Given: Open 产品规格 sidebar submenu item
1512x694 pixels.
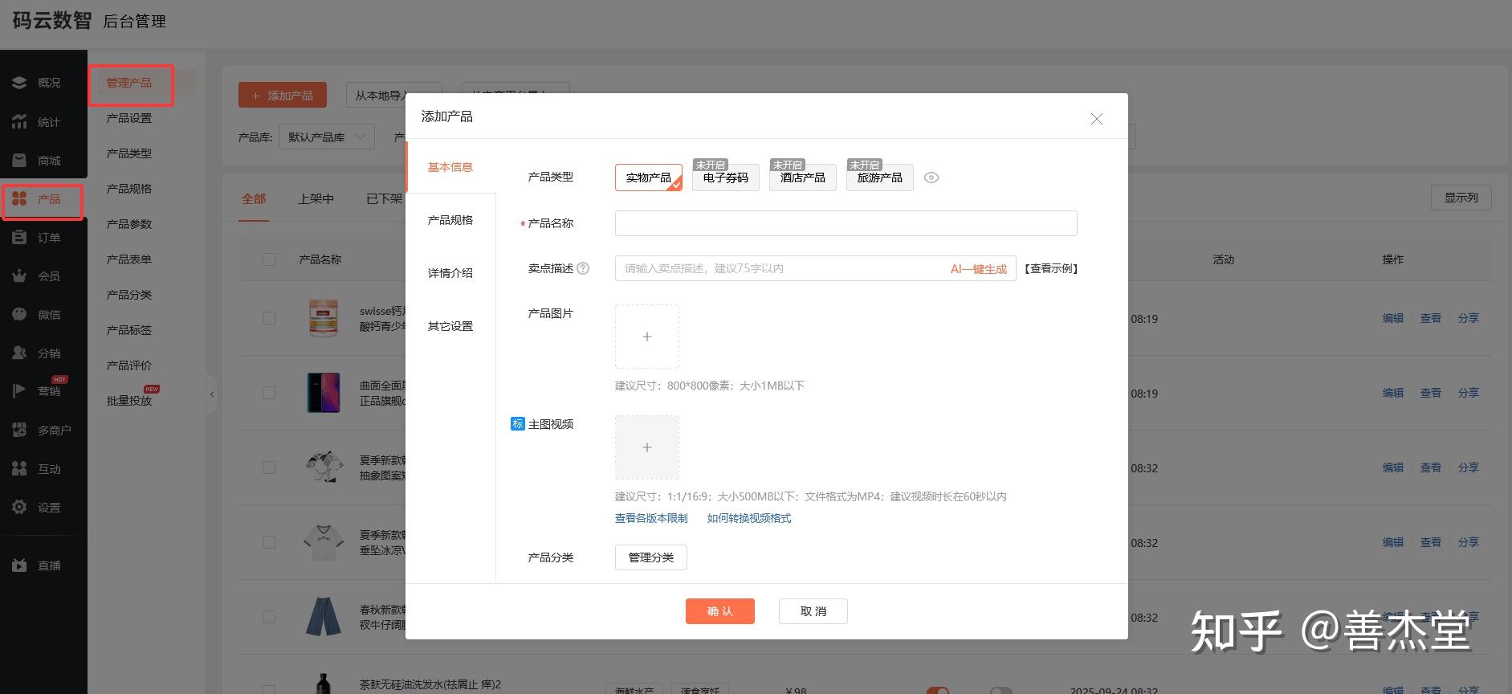Looking at the screenshot, I should (129, 189).
